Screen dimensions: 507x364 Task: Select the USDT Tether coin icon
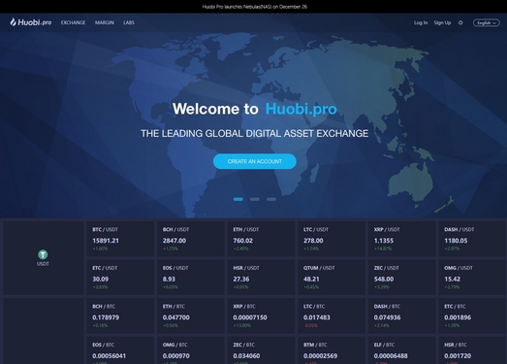coord(43,254)
